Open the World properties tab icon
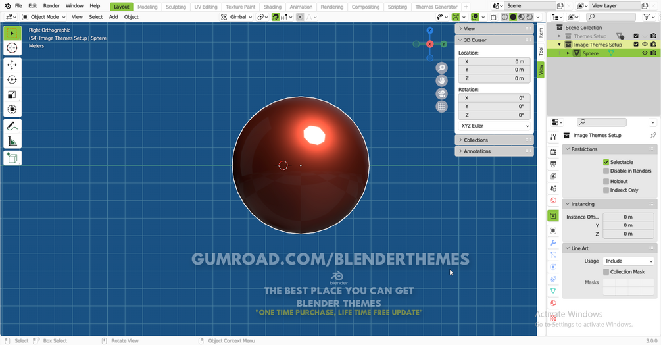This screenshot has height=345, width=661. coord(553,201)
